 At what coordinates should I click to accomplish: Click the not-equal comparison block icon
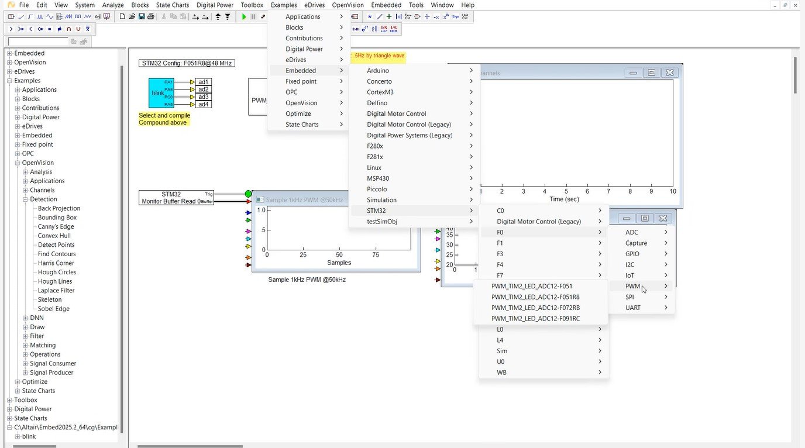pos(59,29)
